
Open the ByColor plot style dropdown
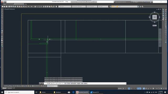[103, 7]
